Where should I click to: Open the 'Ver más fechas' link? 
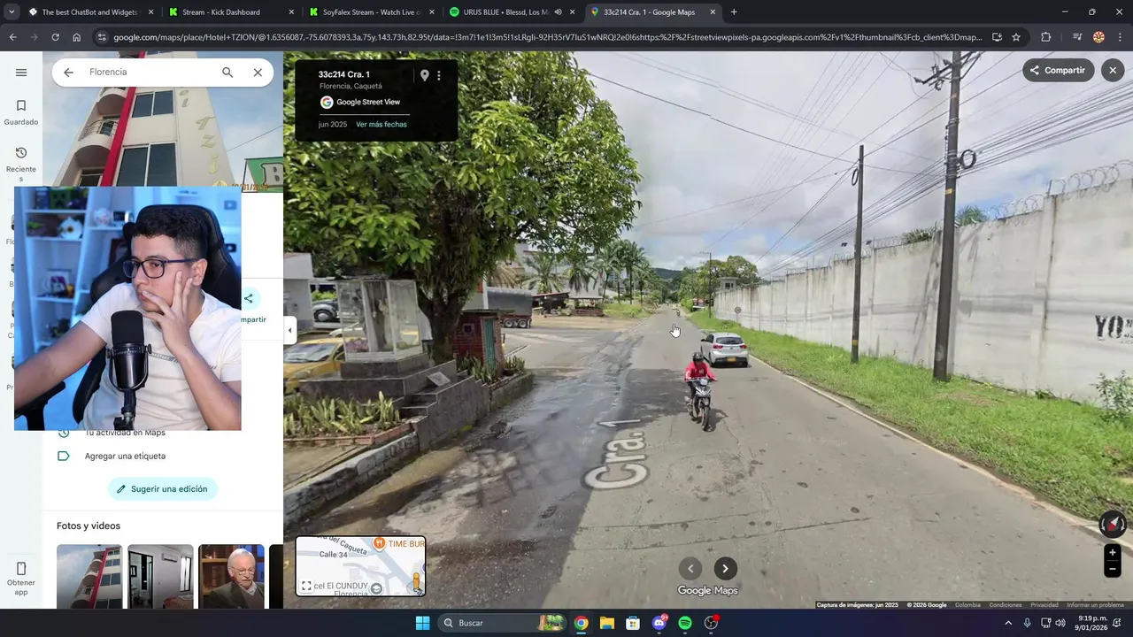point(382,125)
